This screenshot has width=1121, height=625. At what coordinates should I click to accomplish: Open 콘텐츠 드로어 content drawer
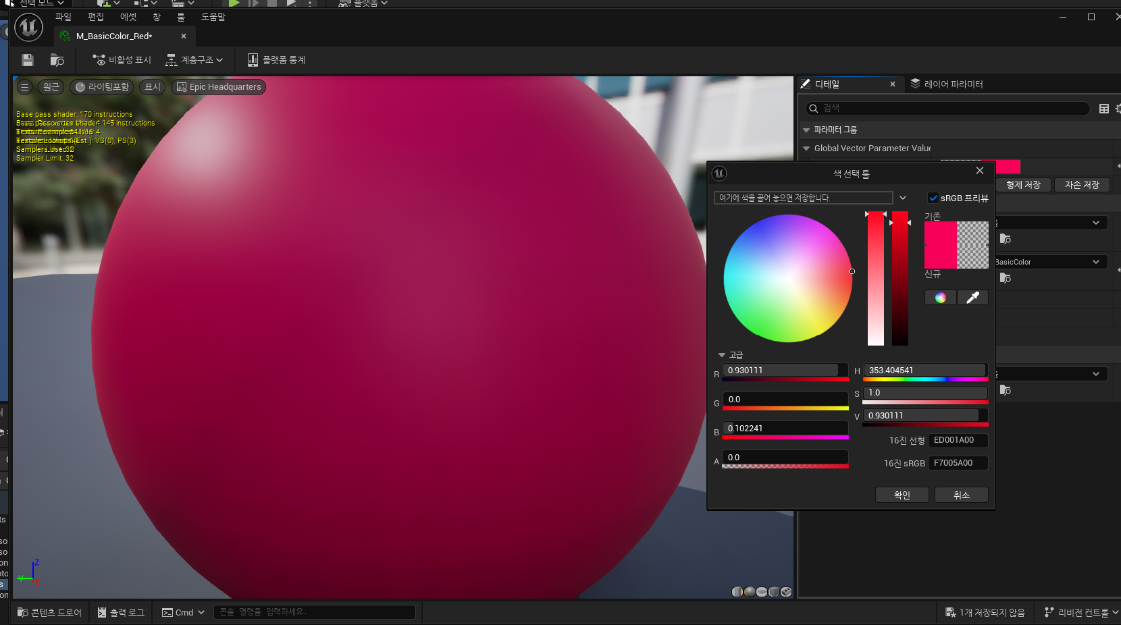coord(49,613)
